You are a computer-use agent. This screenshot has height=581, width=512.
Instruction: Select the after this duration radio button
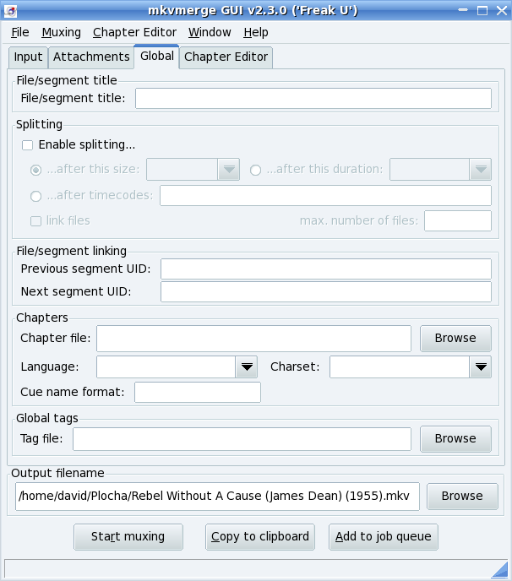(x=255, y=170)
